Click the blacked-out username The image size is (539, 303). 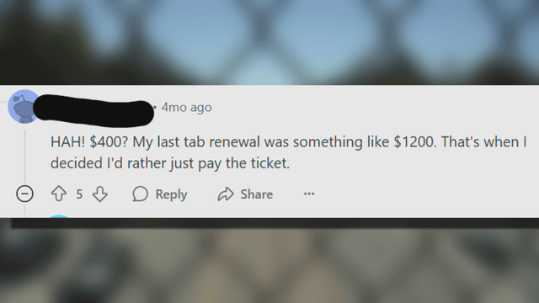tap(93, 110)
